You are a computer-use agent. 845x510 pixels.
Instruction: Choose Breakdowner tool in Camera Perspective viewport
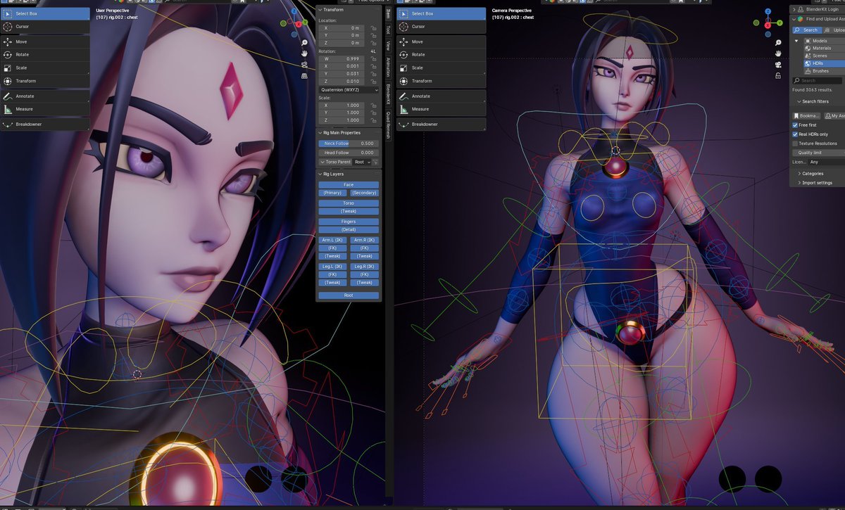pos(442,125)
